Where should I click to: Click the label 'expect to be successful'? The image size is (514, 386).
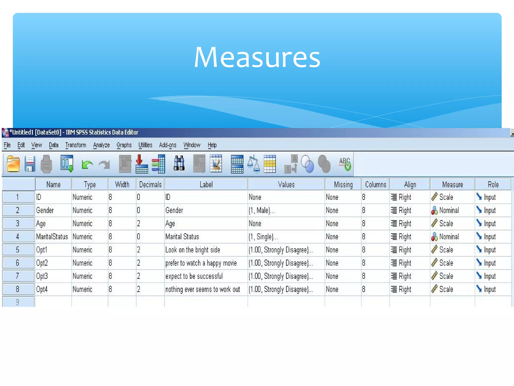(x=194, y=276)
